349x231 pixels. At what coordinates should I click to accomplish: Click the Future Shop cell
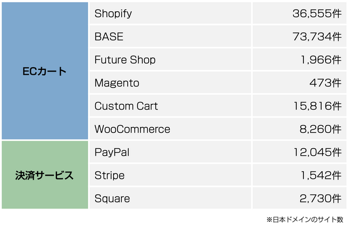click(x=125, y=60)
